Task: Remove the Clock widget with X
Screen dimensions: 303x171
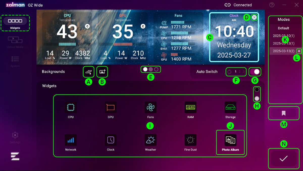Action: click(x=254, y=17)
